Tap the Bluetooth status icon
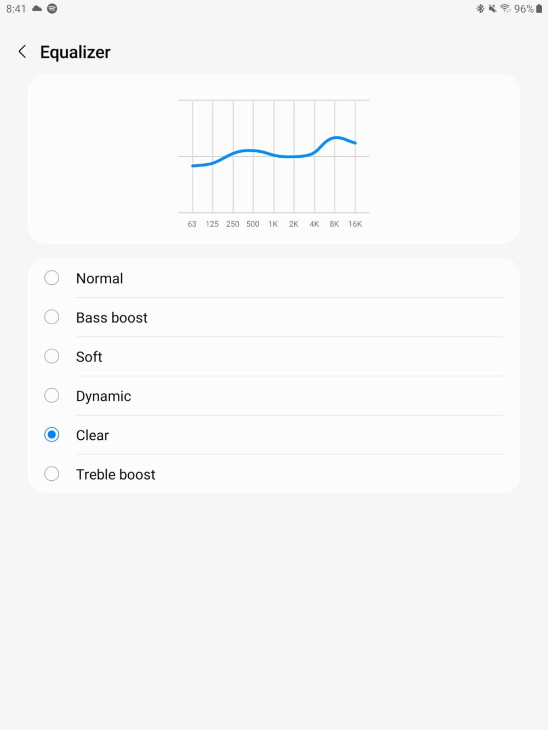The height and width of the screenshot is (730, 548). 480,9
